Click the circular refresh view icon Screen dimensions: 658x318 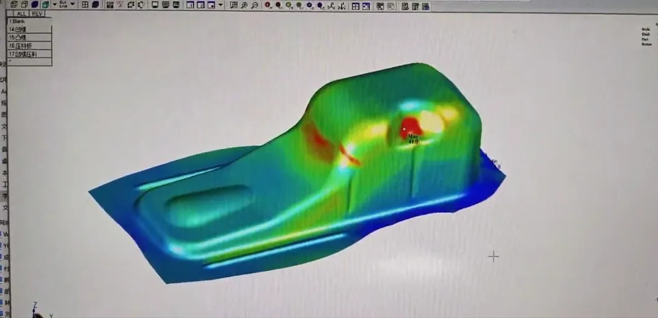coord(142,4)
